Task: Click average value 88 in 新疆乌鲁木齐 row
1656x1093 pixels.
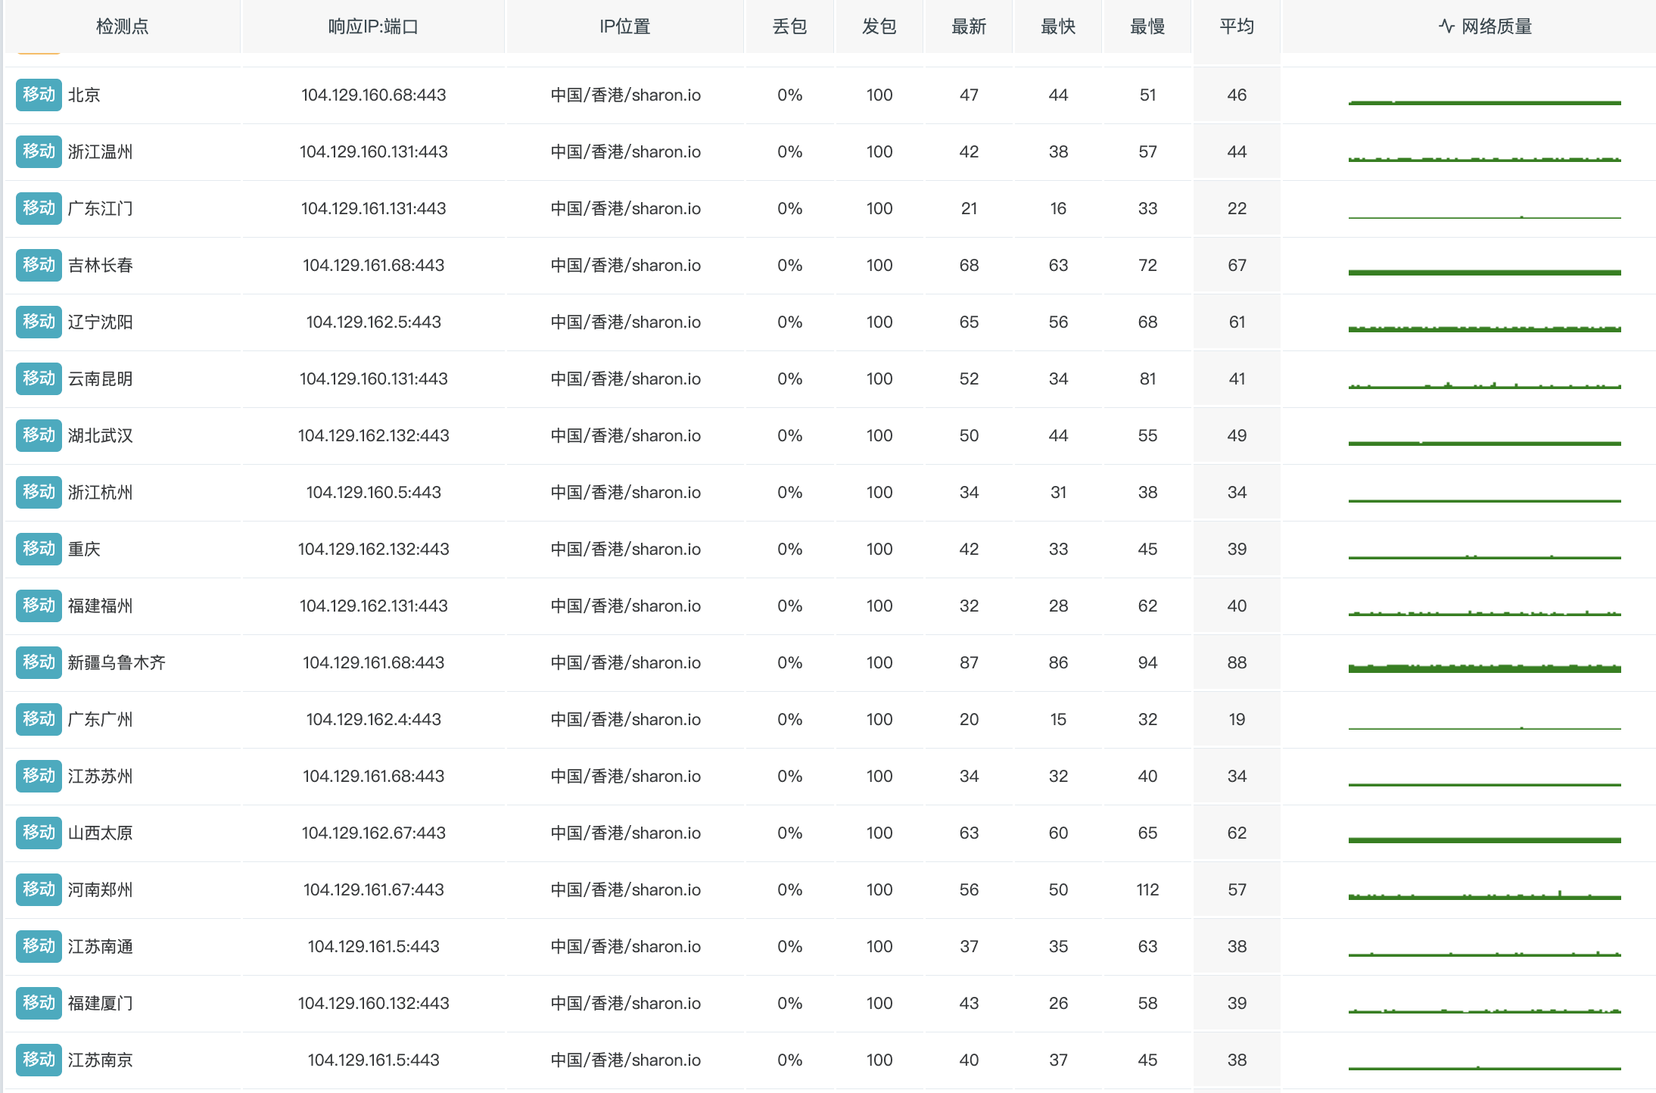Action: click(1237, 662)
